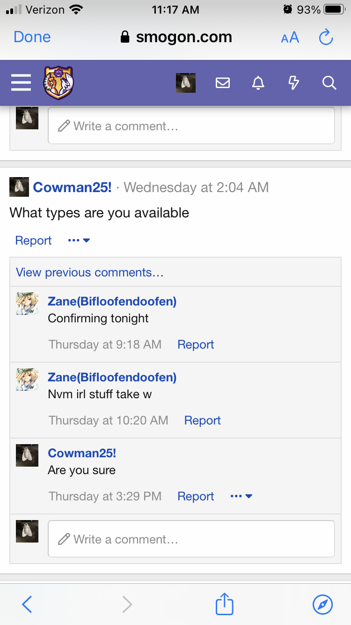351x625 pixels.
Task: Tap the lightning bolt what's new icon
Action: pos(293,83)
